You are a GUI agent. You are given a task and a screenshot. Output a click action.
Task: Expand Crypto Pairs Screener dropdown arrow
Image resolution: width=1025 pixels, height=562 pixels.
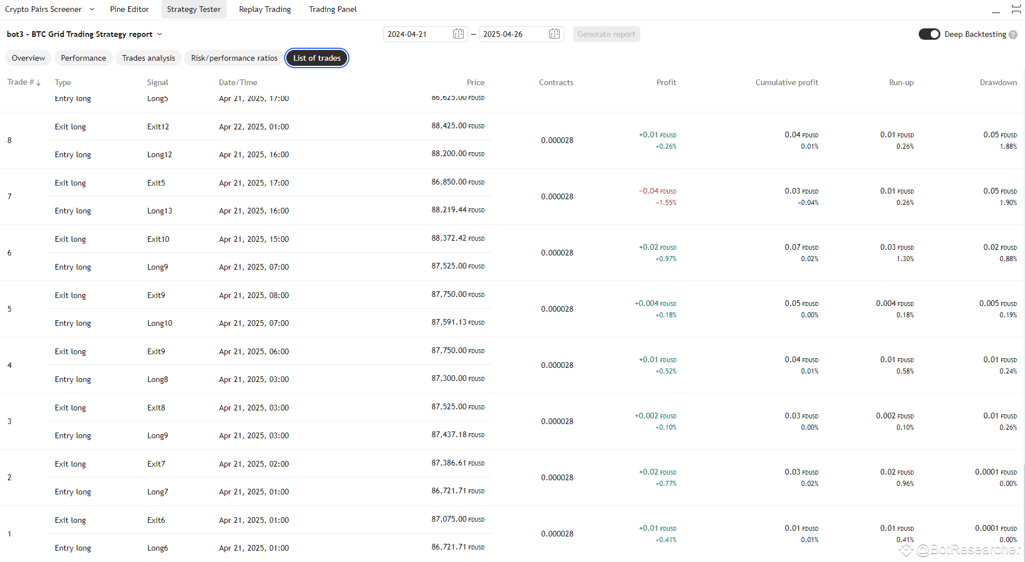tap(92, 9)
